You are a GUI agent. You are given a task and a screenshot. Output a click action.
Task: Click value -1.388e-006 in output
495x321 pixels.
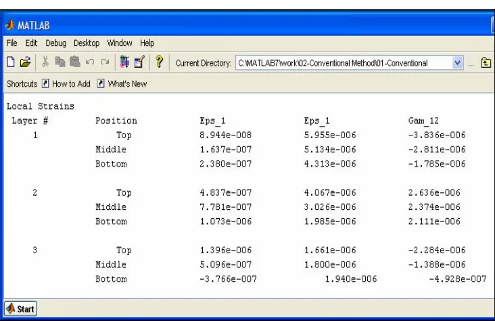pyautogui.click(x=437, y=265)
